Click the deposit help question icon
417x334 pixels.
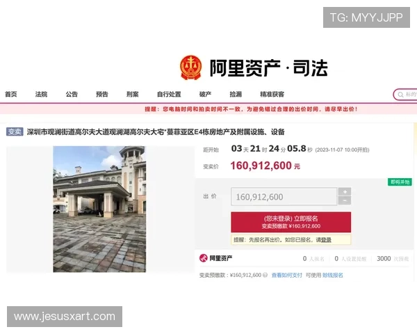tap(265, 275)
